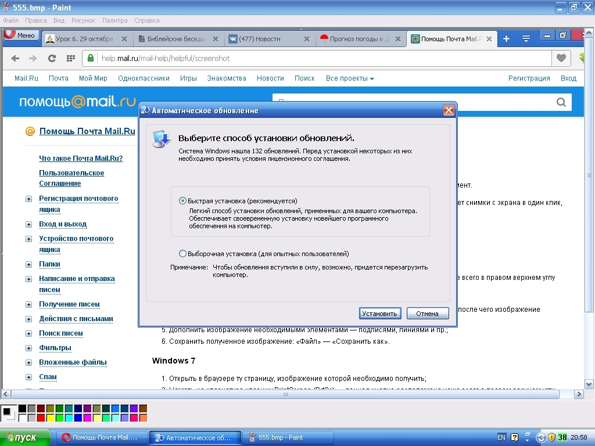Screen dimensions: 595x446
Task: Open the Opera Меню button
Action: pos(21,35)
